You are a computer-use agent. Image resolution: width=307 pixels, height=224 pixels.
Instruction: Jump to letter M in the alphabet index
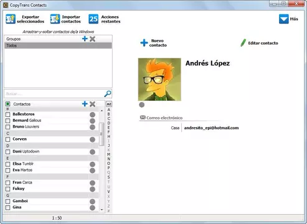(x=108, y=154)
